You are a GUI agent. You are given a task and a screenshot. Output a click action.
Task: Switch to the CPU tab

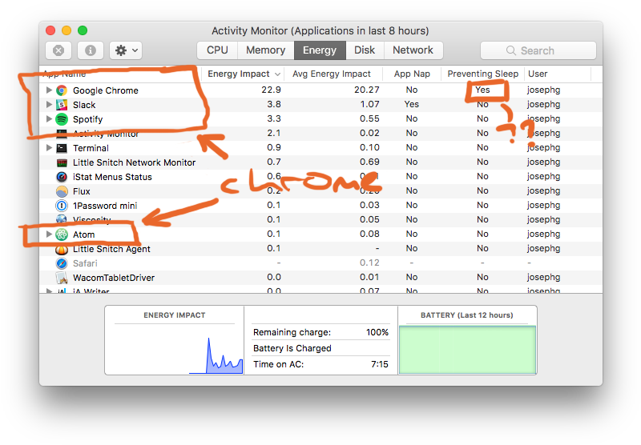[x=217, y=50]
